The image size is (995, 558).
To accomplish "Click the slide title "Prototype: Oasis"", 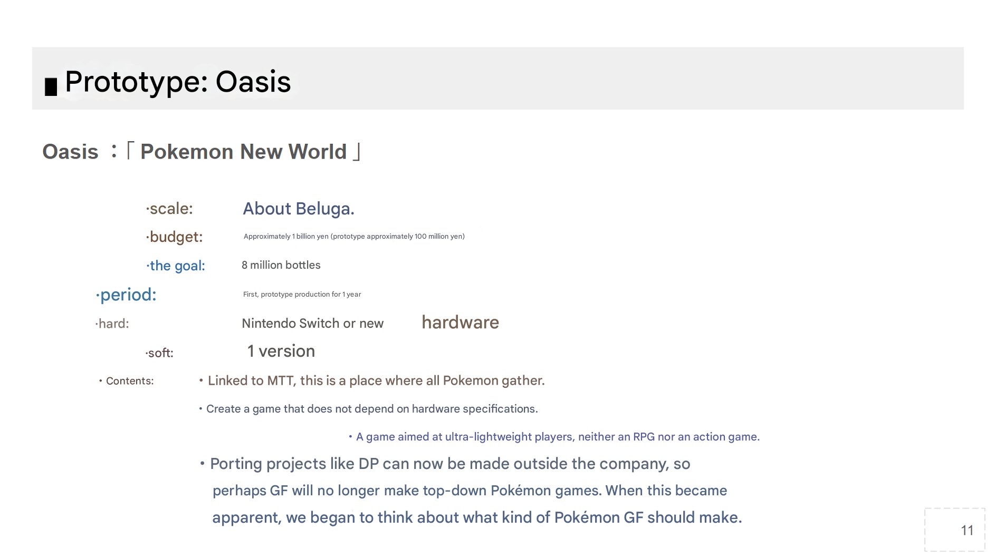I will [178, 82].
